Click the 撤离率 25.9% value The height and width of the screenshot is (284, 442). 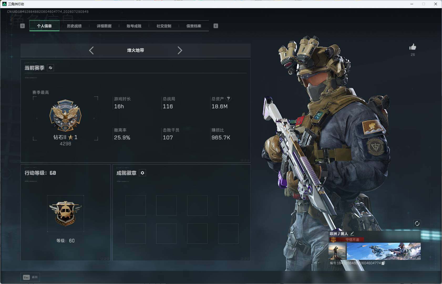point(122,138)
